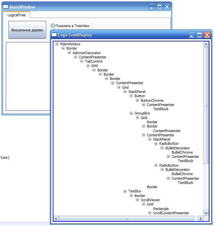Collapse the ScrollContentPresenter node

click(x=150, y=213)
